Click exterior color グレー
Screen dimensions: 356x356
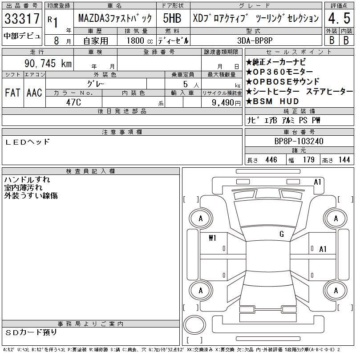pyautogui.click(x=96, y=84)
